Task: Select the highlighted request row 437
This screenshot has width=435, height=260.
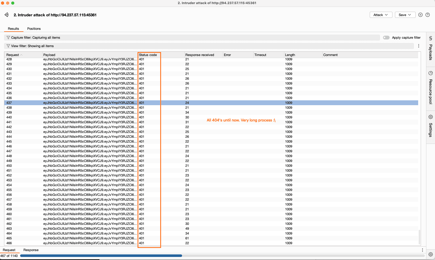Action: (211, 103)
